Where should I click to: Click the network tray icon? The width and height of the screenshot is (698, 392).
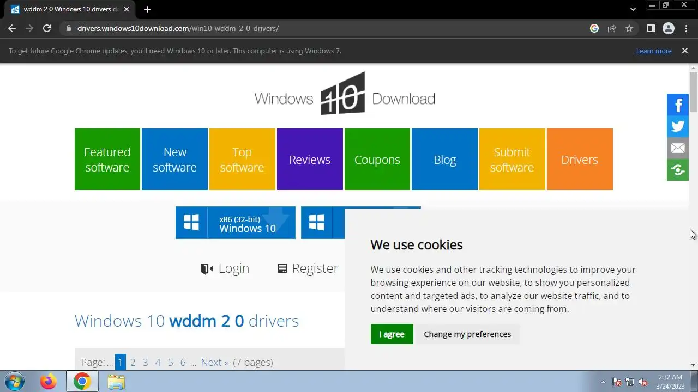point(630,382)
